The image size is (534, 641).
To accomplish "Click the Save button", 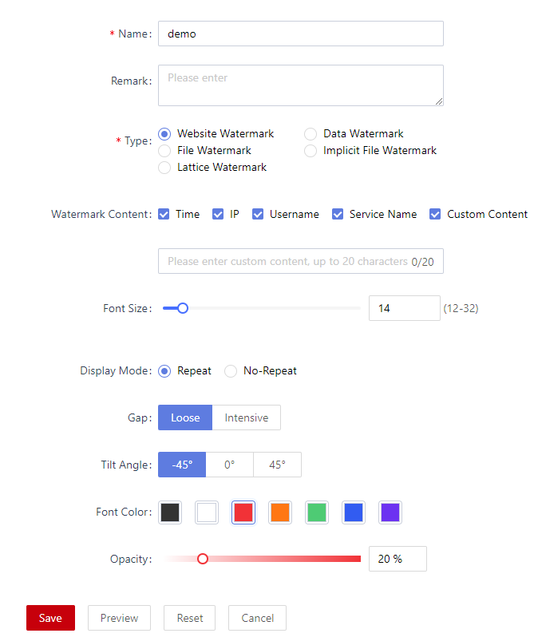I will 51,618.
